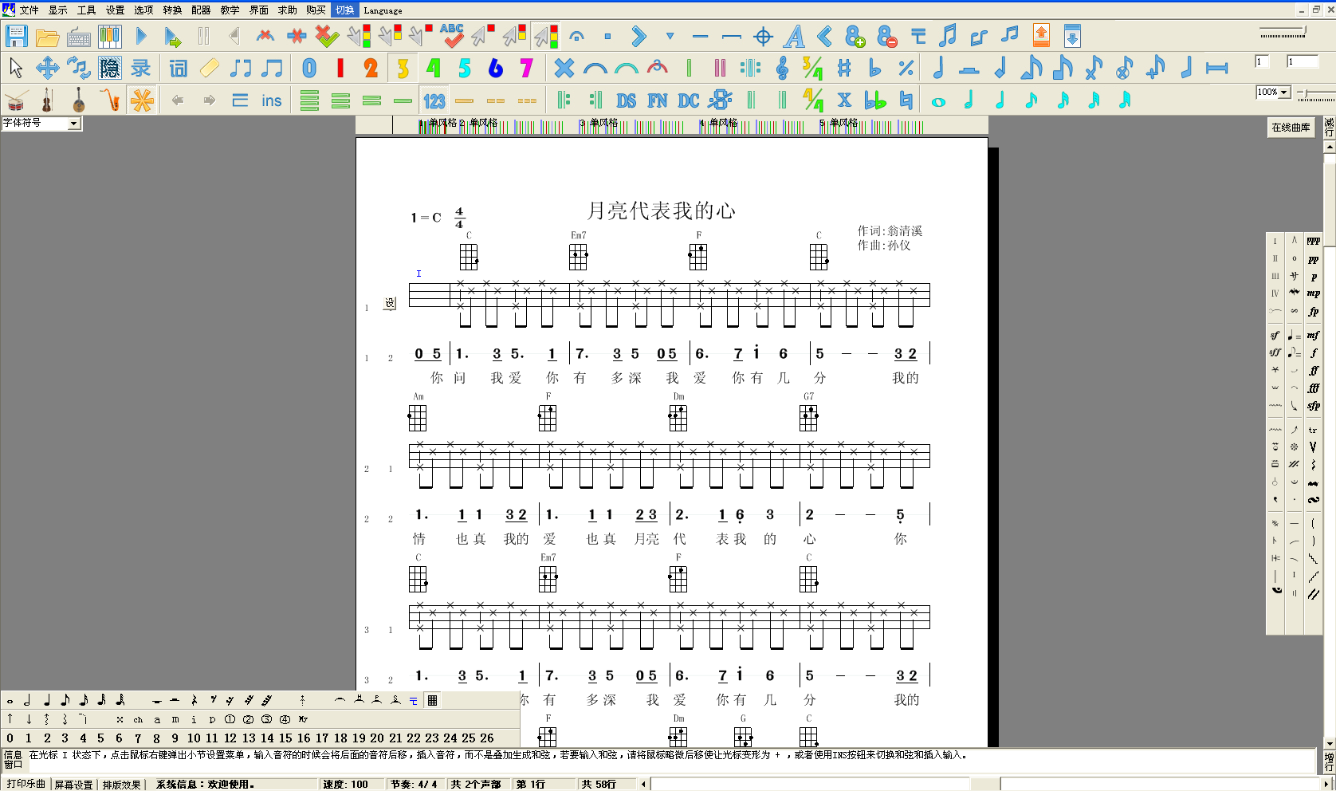
Task: Click the 屏幕设置 button
Action: [73, 785]
